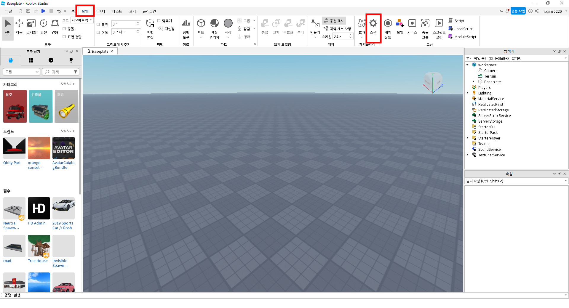Click 모두 보기 next to 카테고리
Screen dimensions: 569x308
tap(68, 84)
